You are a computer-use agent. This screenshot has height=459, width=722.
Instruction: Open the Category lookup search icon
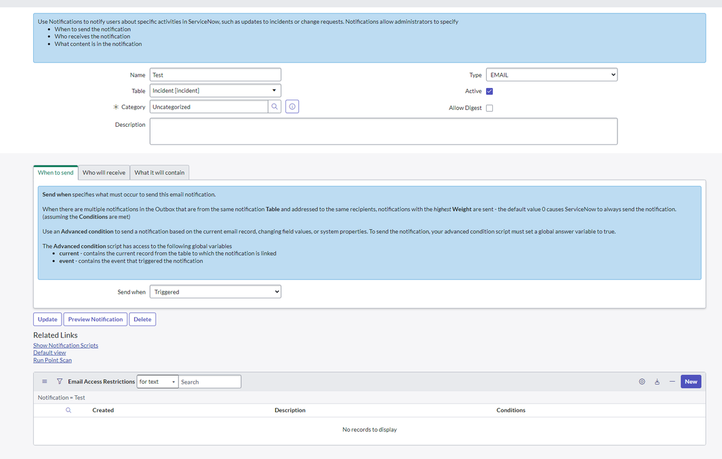point(275,107)
